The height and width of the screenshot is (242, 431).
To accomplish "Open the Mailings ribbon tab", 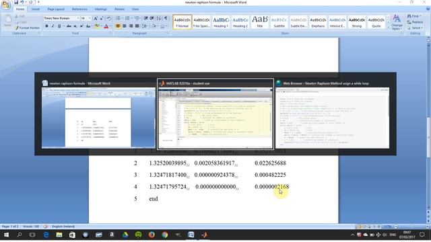I will coord(101,9).
